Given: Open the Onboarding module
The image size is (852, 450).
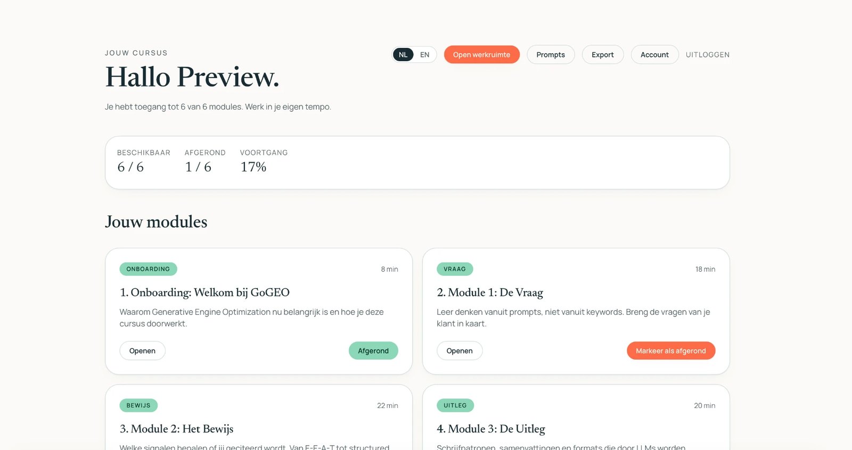Looking at the screenshot, I should click(x=142, y=351).
